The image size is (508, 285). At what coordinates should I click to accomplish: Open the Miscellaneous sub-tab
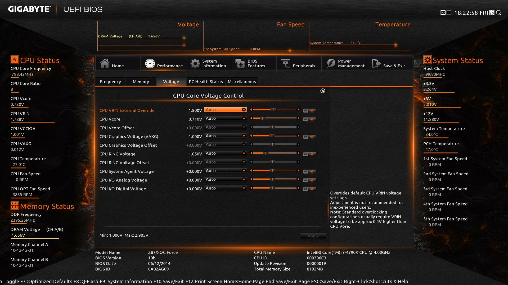(242, 82)
